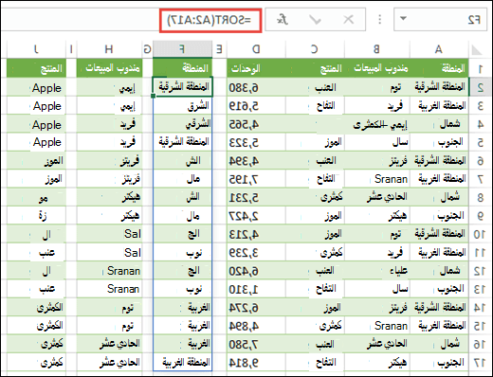Select column J header
The image size is (493, 377).
36,49
